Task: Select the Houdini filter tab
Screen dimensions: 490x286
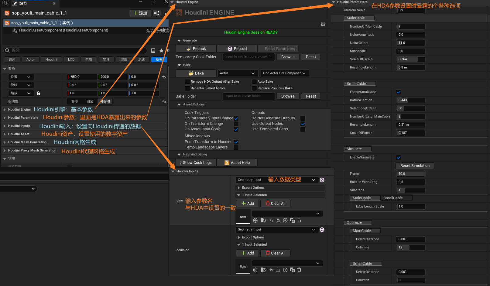Action: [51, 60]
